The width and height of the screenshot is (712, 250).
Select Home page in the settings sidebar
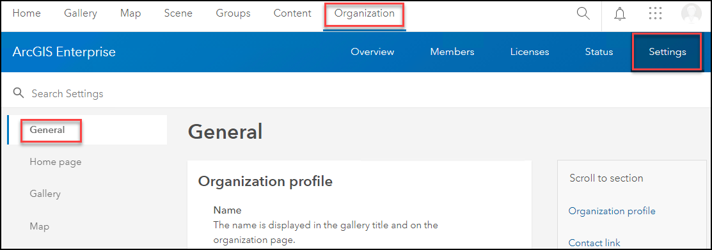56,162
